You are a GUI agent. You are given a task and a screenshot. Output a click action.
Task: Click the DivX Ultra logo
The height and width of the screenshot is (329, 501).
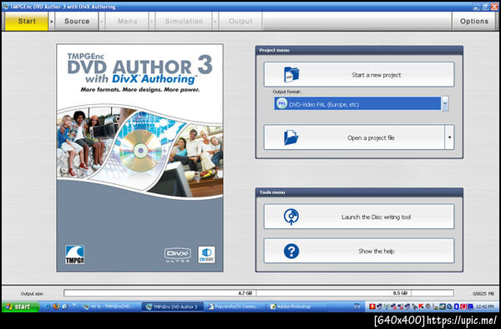tap(178, 255)
